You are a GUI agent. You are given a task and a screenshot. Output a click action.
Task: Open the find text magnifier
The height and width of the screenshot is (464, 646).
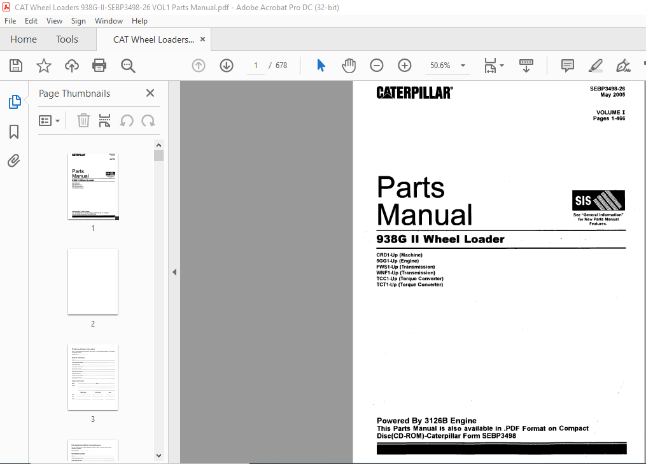click(128, 66)
